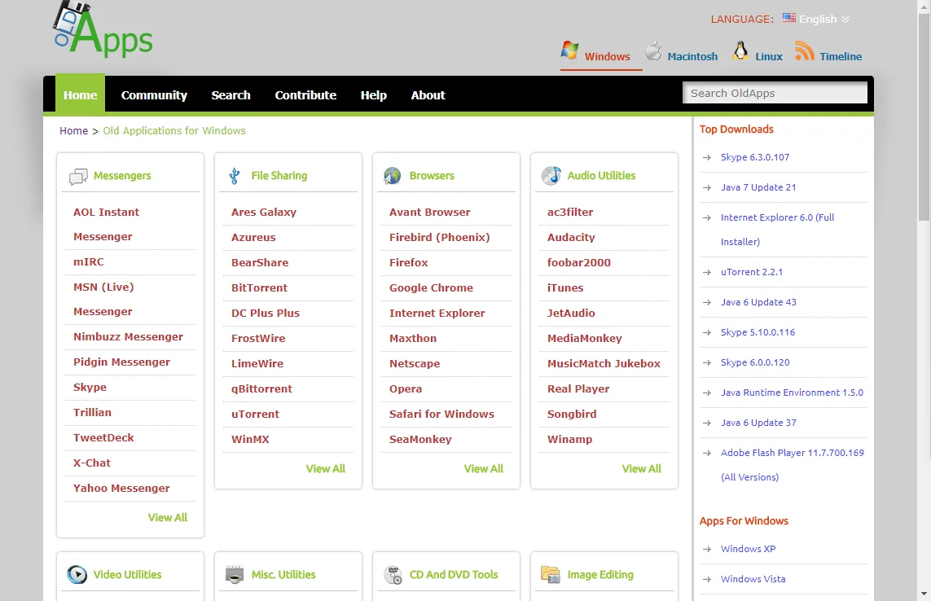Viewport: 931px width, 601px height.
Task: Open the Ares Galaxy link
Action: pyautogui.click(x=264, y=212)
